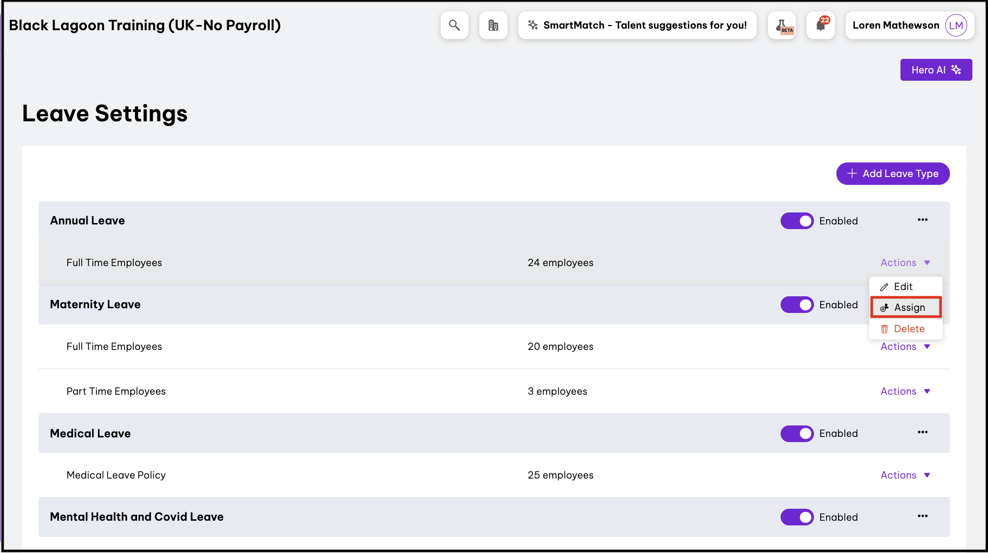Open Mental Health and Covid Leave three-dot menu
The height and width of the screenshot is (553, 988).
pyautogui.click(x=922, y=516)
